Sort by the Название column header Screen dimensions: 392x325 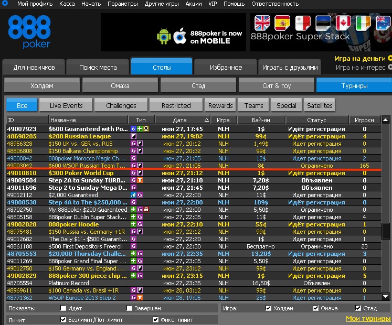click(x=88, y=120)
